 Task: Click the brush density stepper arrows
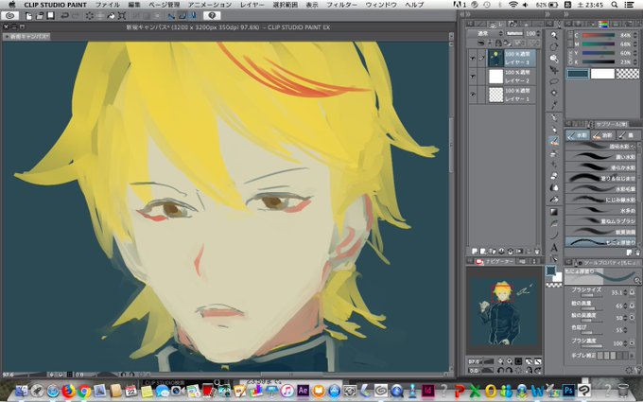(625, 343)
